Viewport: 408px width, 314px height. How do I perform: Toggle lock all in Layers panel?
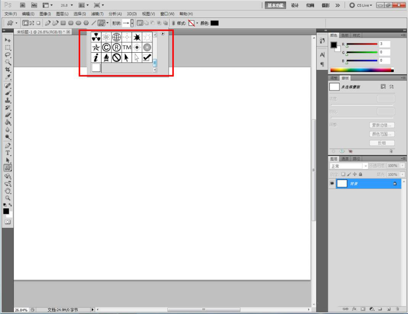tap(360, 174)
